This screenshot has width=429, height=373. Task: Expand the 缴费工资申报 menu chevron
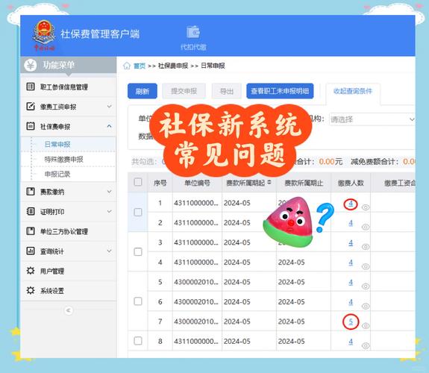tap(109, 106)
